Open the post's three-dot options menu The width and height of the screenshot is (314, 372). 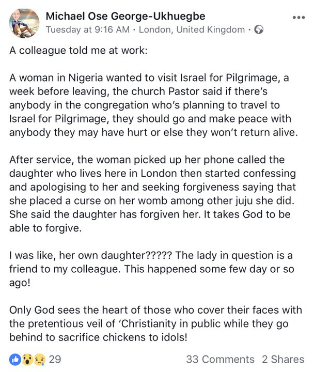pyautogui.click(x=299, y=18)
